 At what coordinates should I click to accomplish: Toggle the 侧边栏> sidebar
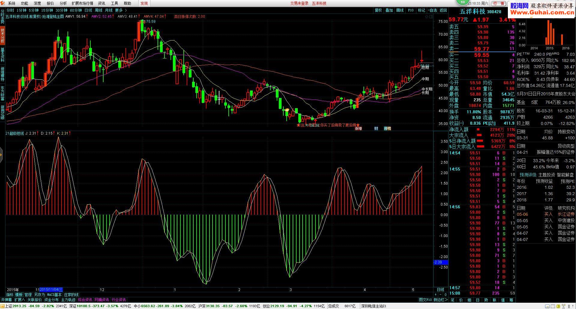(x=441, y=300)
